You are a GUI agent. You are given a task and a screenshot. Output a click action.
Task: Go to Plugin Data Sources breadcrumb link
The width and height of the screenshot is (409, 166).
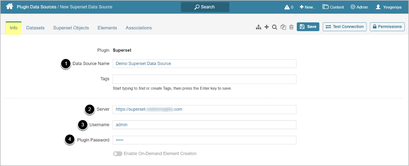coord(37,7)
